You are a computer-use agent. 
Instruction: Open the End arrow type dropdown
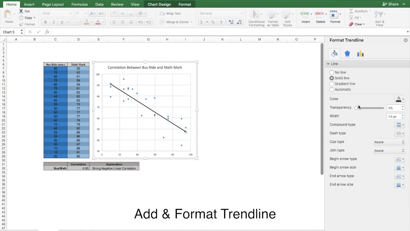coord(399,176)
